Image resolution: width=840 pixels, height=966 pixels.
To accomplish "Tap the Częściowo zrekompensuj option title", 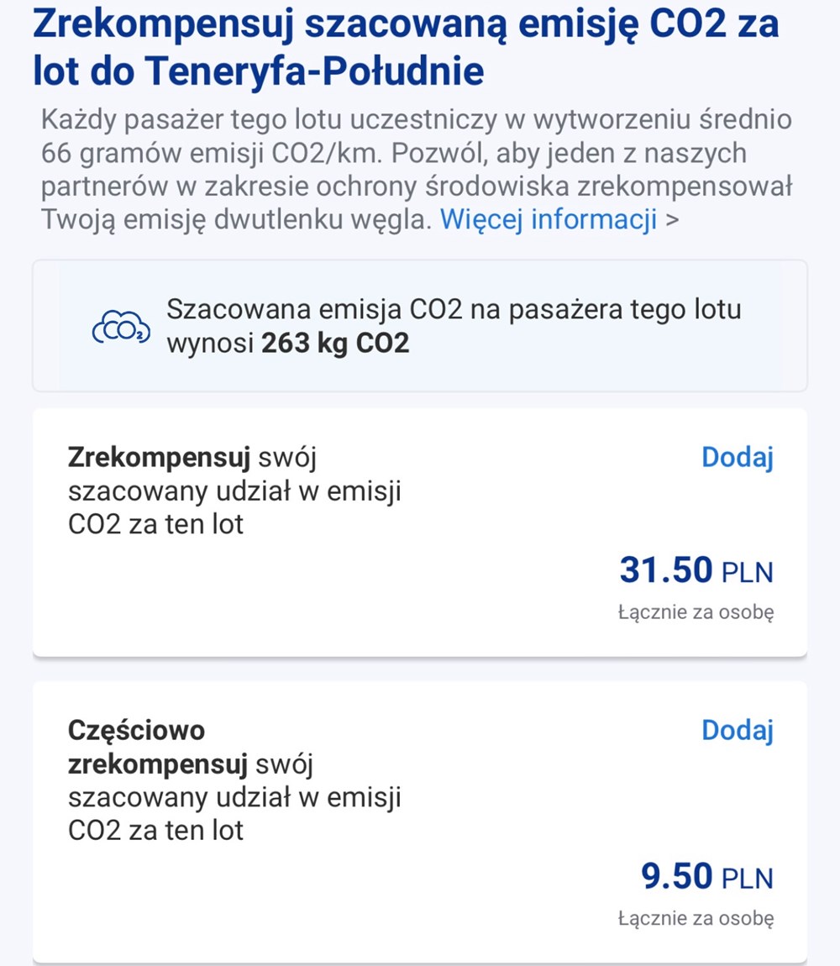I will point(159,748).
